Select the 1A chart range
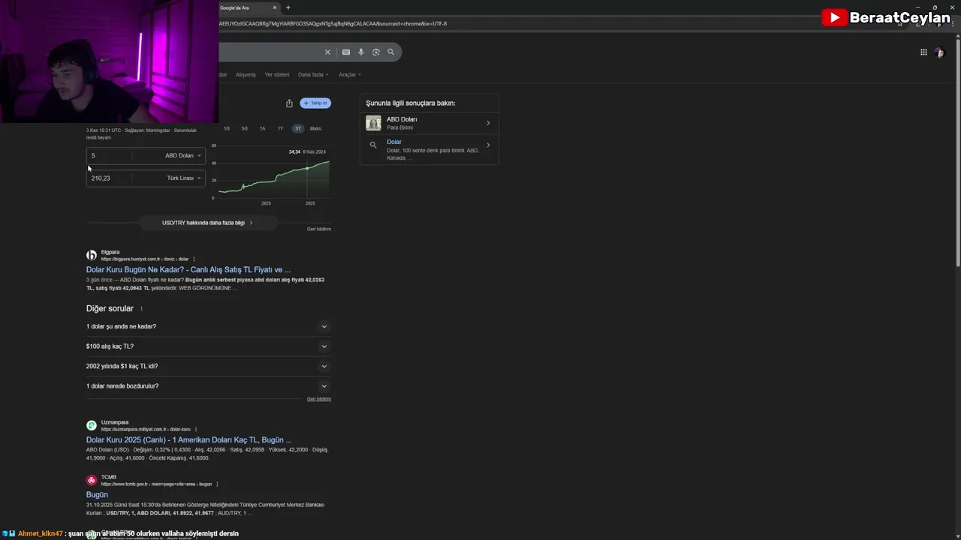961x540 pixels. [x=263, y=128]
